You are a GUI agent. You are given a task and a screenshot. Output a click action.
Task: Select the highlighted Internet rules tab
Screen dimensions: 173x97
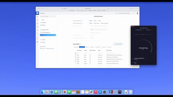click(82, 47)
